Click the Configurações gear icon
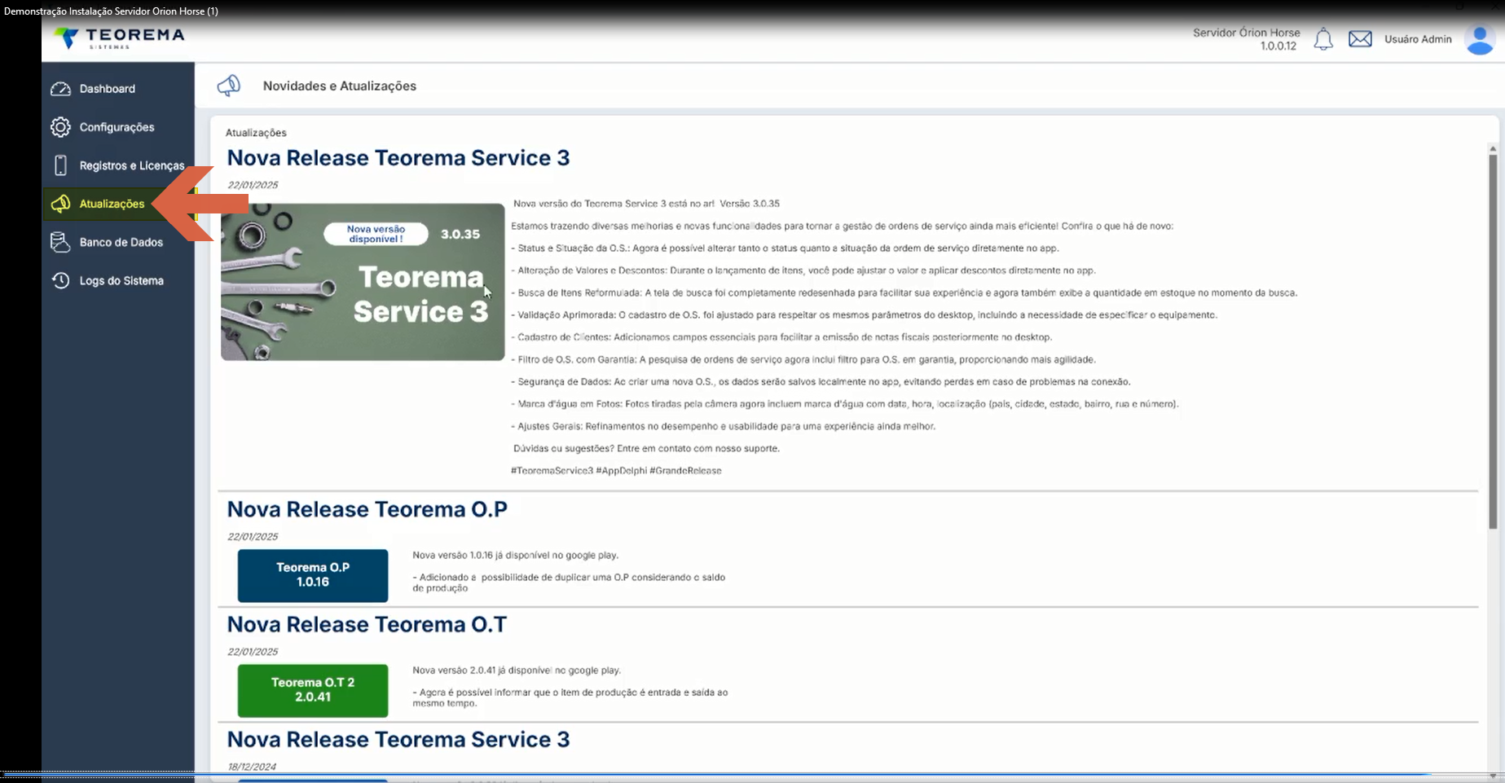 tap(60, 127)
